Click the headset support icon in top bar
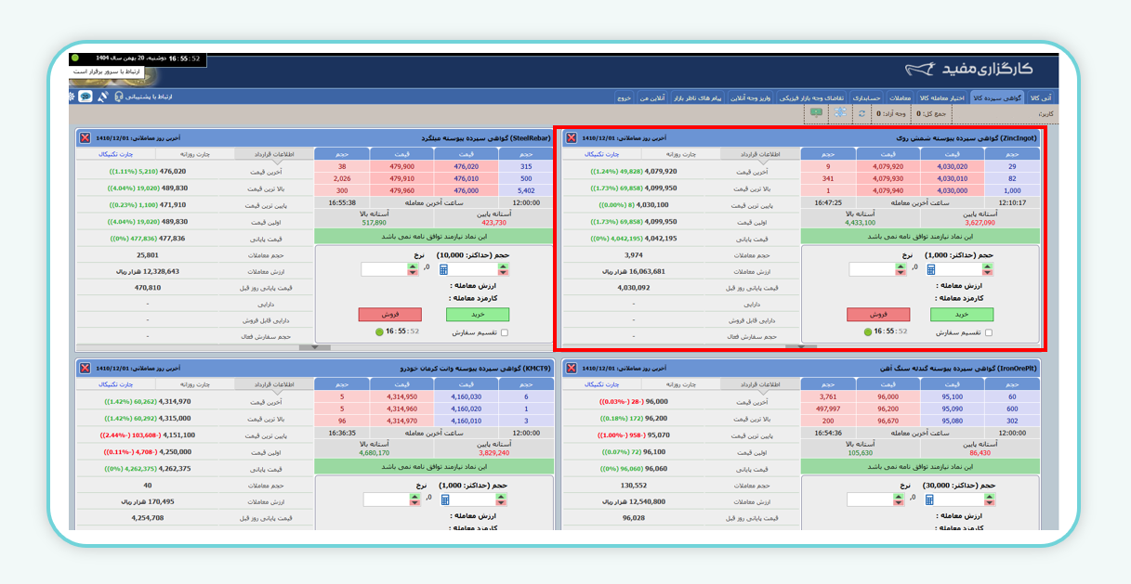1131x584 pixels. pos(119,97)
